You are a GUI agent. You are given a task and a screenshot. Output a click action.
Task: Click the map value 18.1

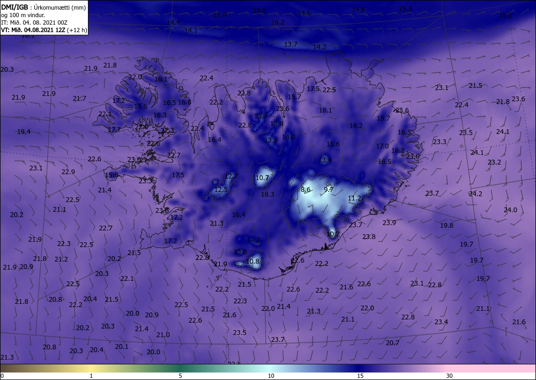325,110
